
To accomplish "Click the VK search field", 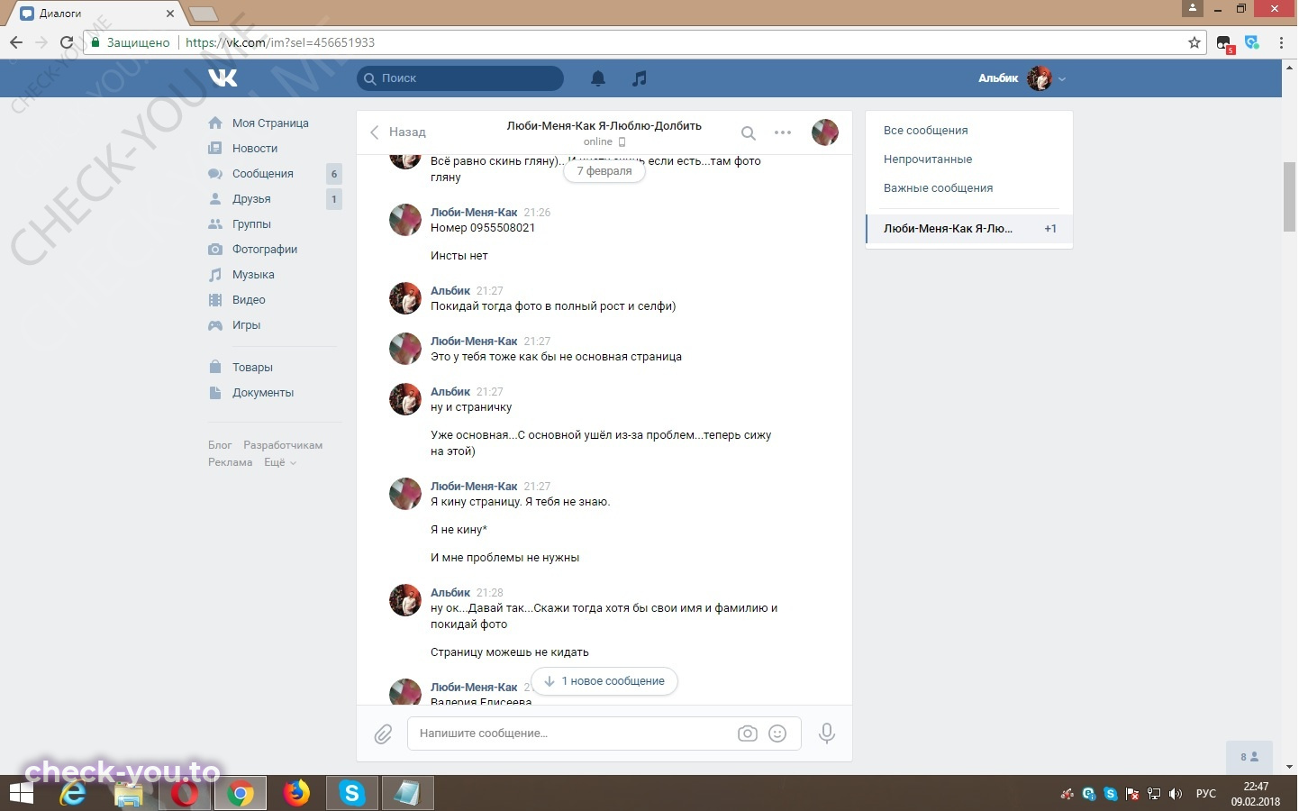I will click(x=460, y=78).
